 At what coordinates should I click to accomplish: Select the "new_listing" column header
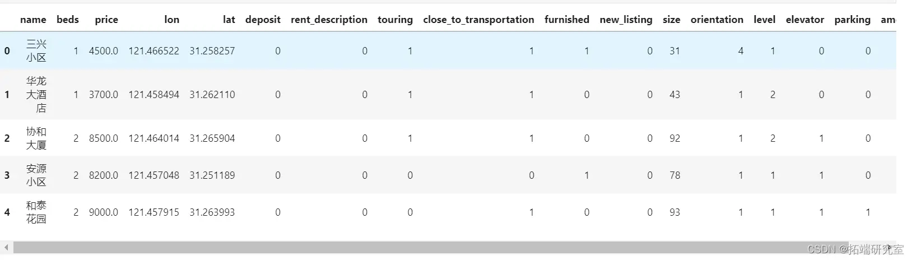point(626,20)
